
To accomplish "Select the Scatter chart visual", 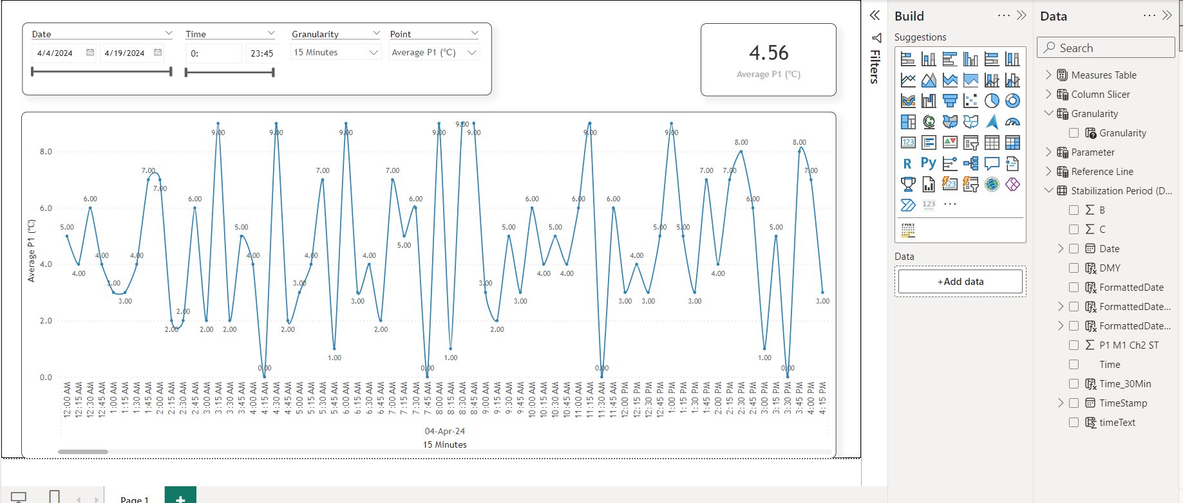I will 970,101.
